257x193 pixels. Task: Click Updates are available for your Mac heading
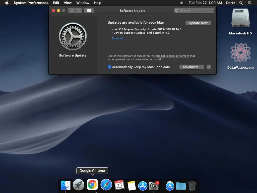136,22
